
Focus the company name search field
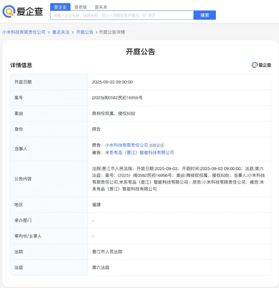tap(122, 15)
